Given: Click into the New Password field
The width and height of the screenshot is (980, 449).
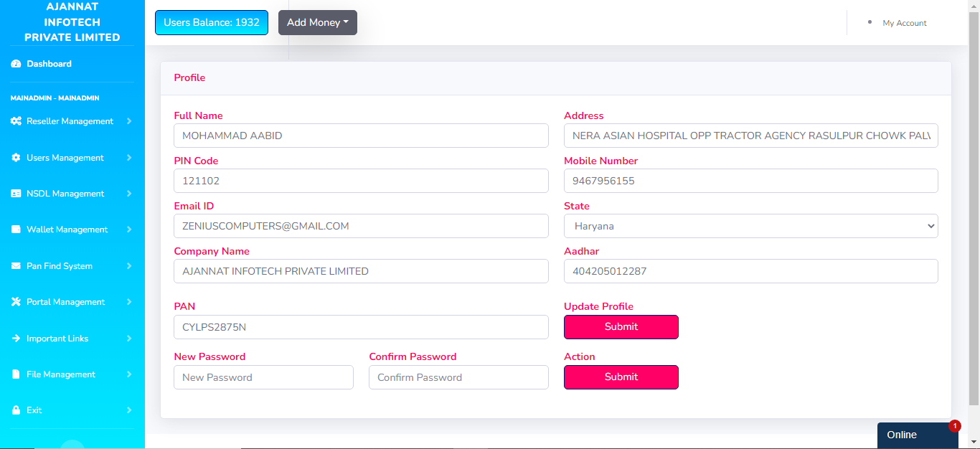Looking at the screenshot, I should [263, 377].
